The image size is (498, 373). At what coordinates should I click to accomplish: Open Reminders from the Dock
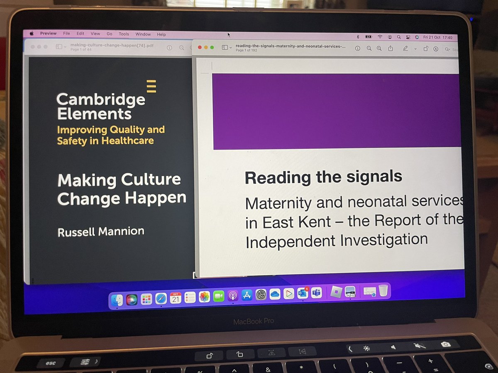coord(190,297)
